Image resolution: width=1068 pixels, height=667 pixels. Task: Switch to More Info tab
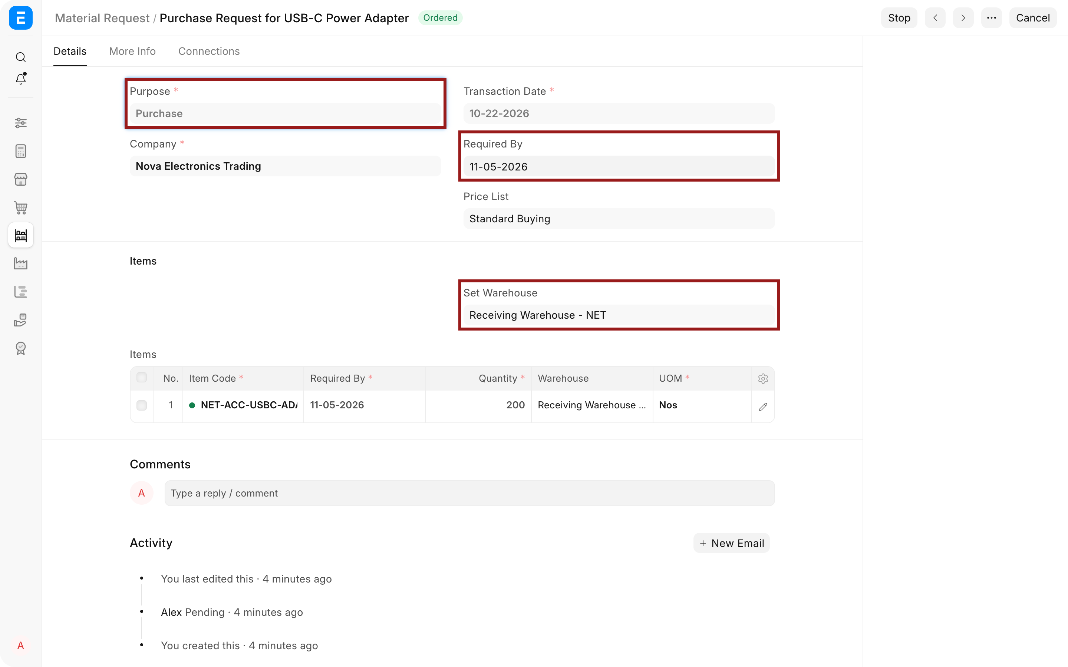pos(132,51)
